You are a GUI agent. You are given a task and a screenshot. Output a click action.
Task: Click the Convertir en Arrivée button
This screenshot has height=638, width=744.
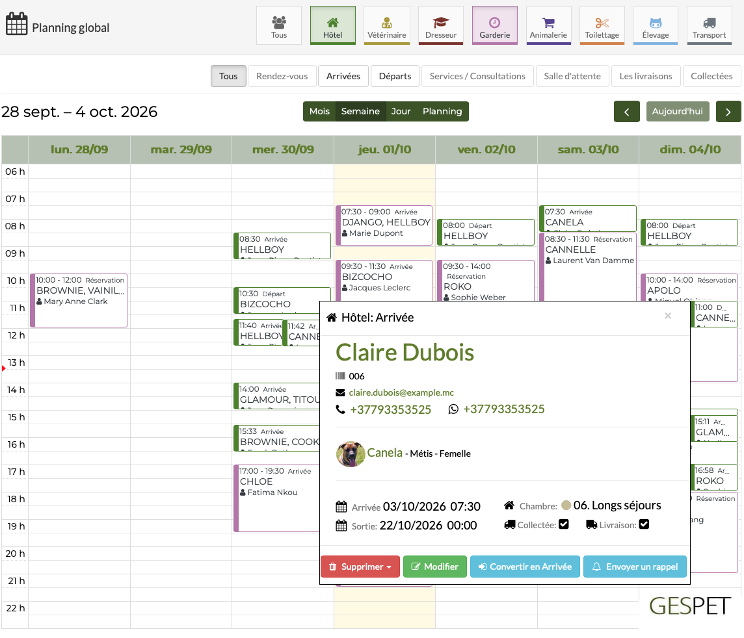coord(525,567)
